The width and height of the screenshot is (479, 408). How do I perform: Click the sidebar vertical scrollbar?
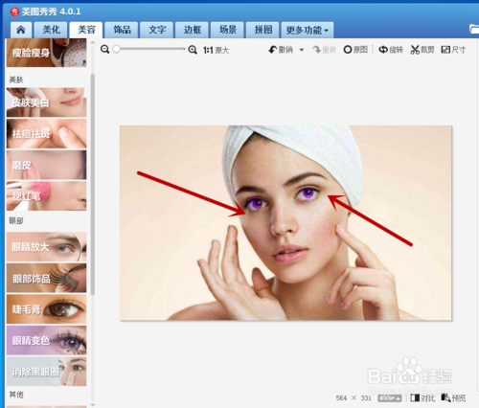tap(93, 184)
